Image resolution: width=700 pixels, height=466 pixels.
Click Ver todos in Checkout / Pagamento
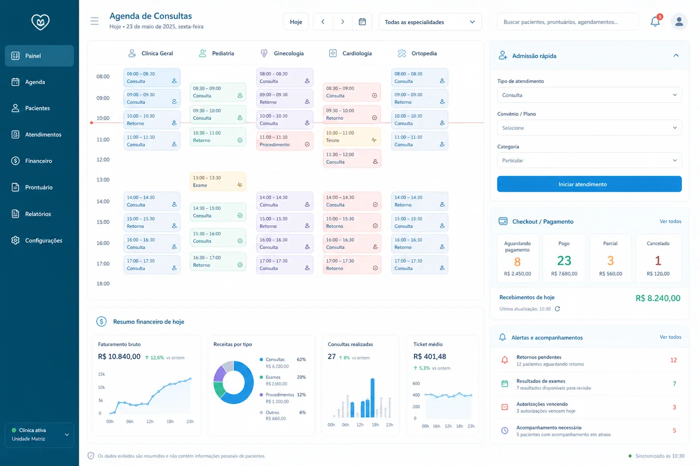670,221
